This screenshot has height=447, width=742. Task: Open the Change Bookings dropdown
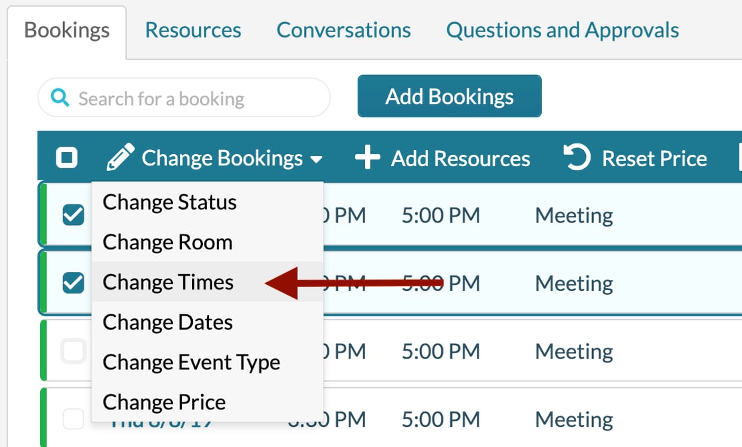pyautogui.click(x=223, y=157)
